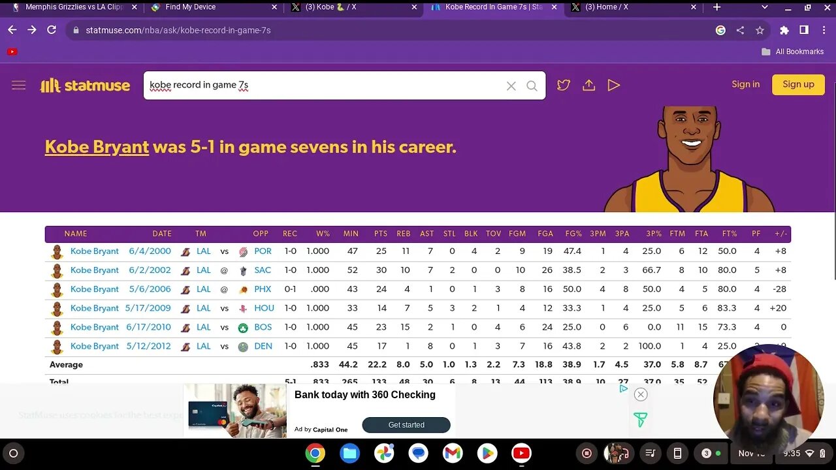Stop screen recording from the shelf

[x=587, y=453]
